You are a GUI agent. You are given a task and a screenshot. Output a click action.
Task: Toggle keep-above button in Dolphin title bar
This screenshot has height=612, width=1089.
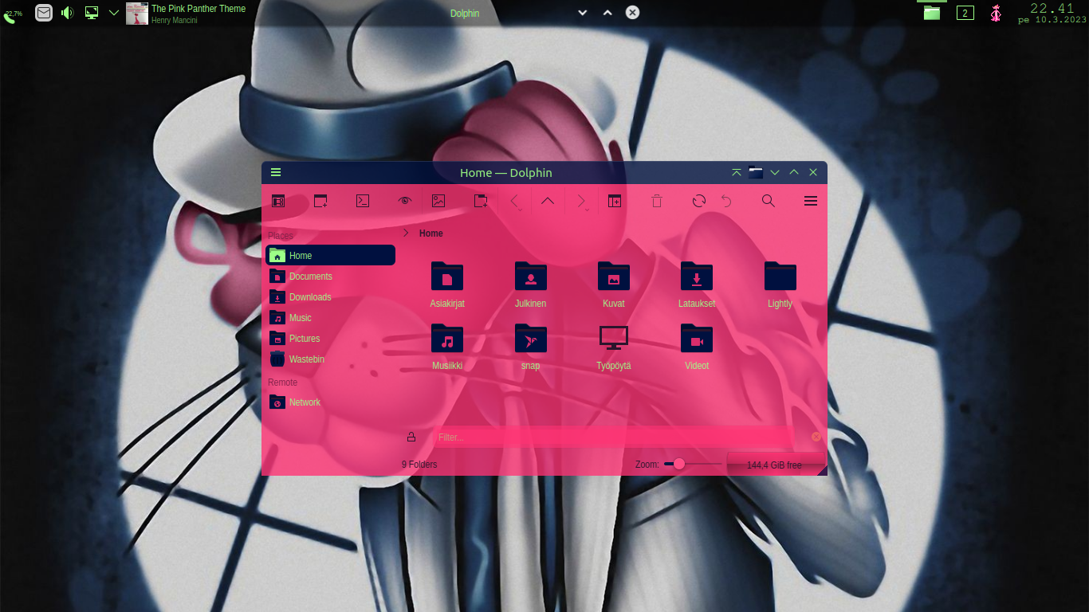[x=737, y=173]
